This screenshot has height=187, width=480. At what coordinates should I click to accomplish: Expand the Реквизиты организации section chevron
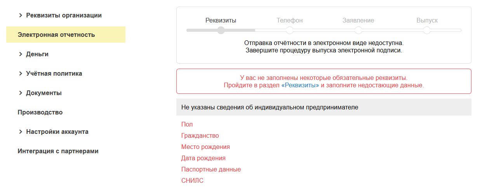[x=21, y=16]
